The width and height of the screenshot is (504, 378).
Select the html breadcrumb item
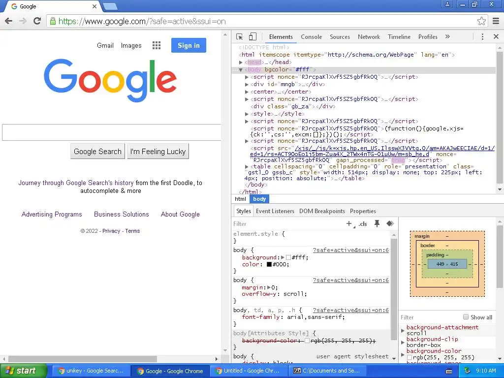[240, 199]
